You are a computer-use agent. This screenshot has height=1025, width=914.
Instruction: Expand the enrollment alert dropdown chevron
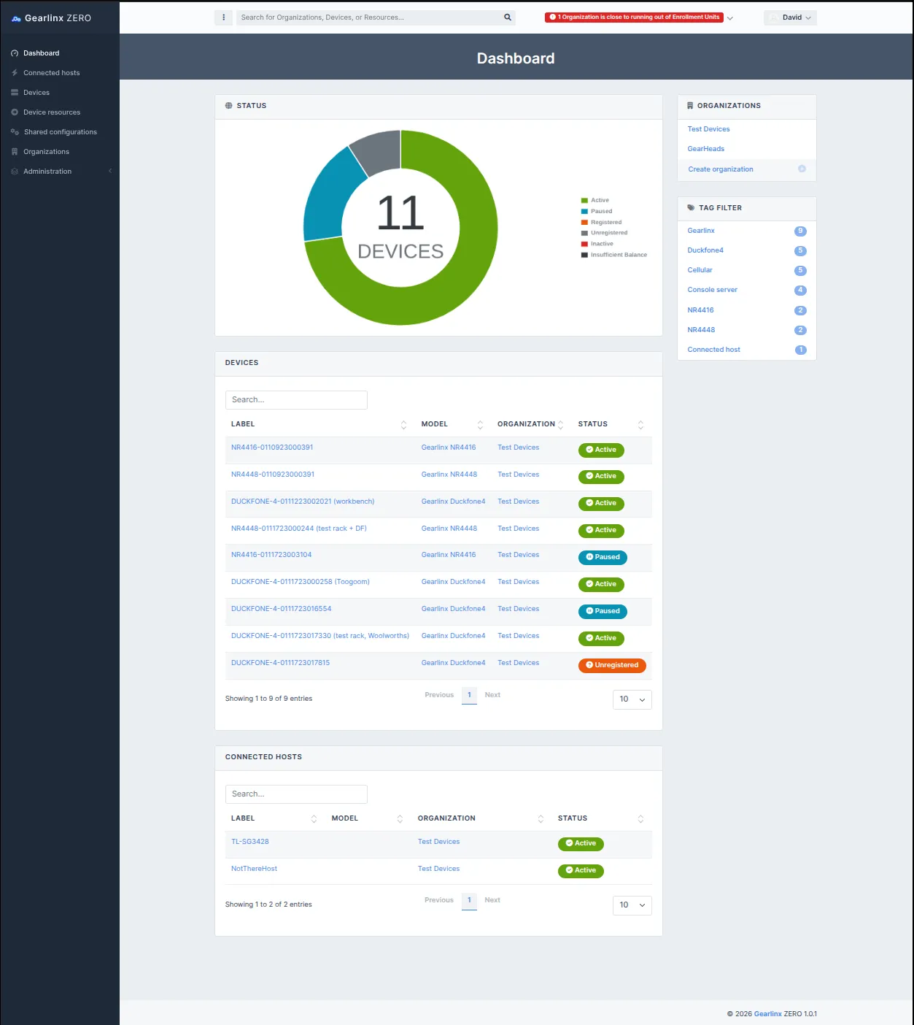tap(730, 18)
